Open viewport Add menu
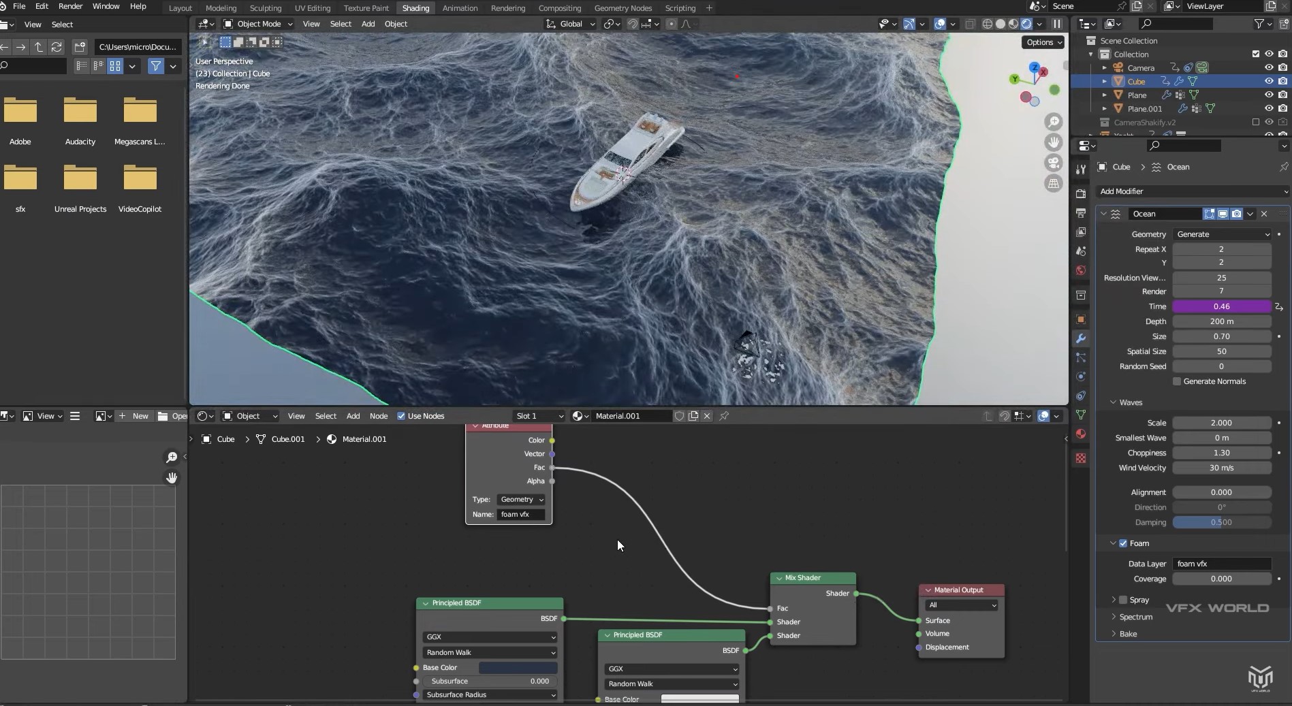This screenshot has width=1292, height=706. [x=368, y=24]
